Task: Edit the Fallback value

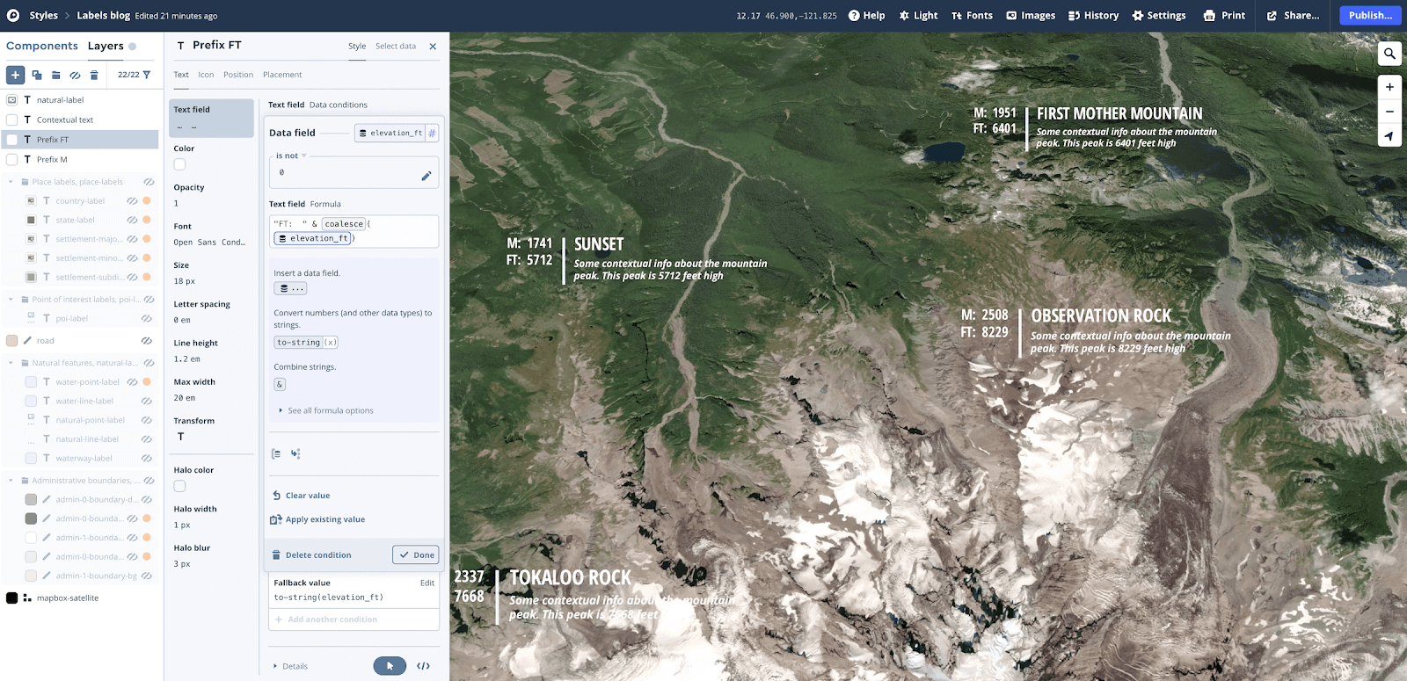Action: [427, 583]
